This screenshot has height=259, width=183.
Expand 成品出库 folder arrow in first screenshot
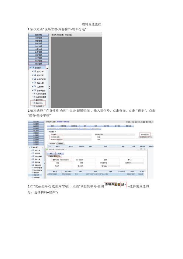(32, 87)
